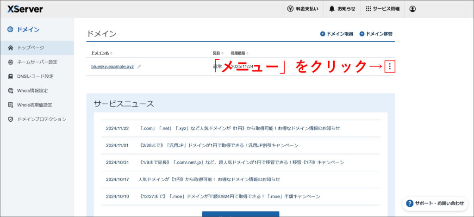The height and width of the screenshot is (217, 474).
Task: Open 料金支払い payment page
Action: pyautogui.click(x=303, y=9)
